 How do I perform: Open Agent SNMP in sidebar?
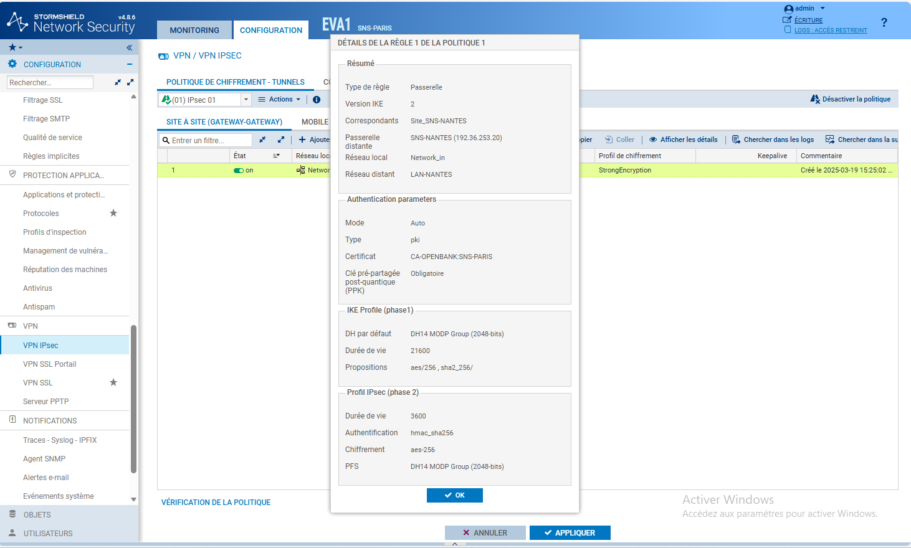tap(44, 459)
